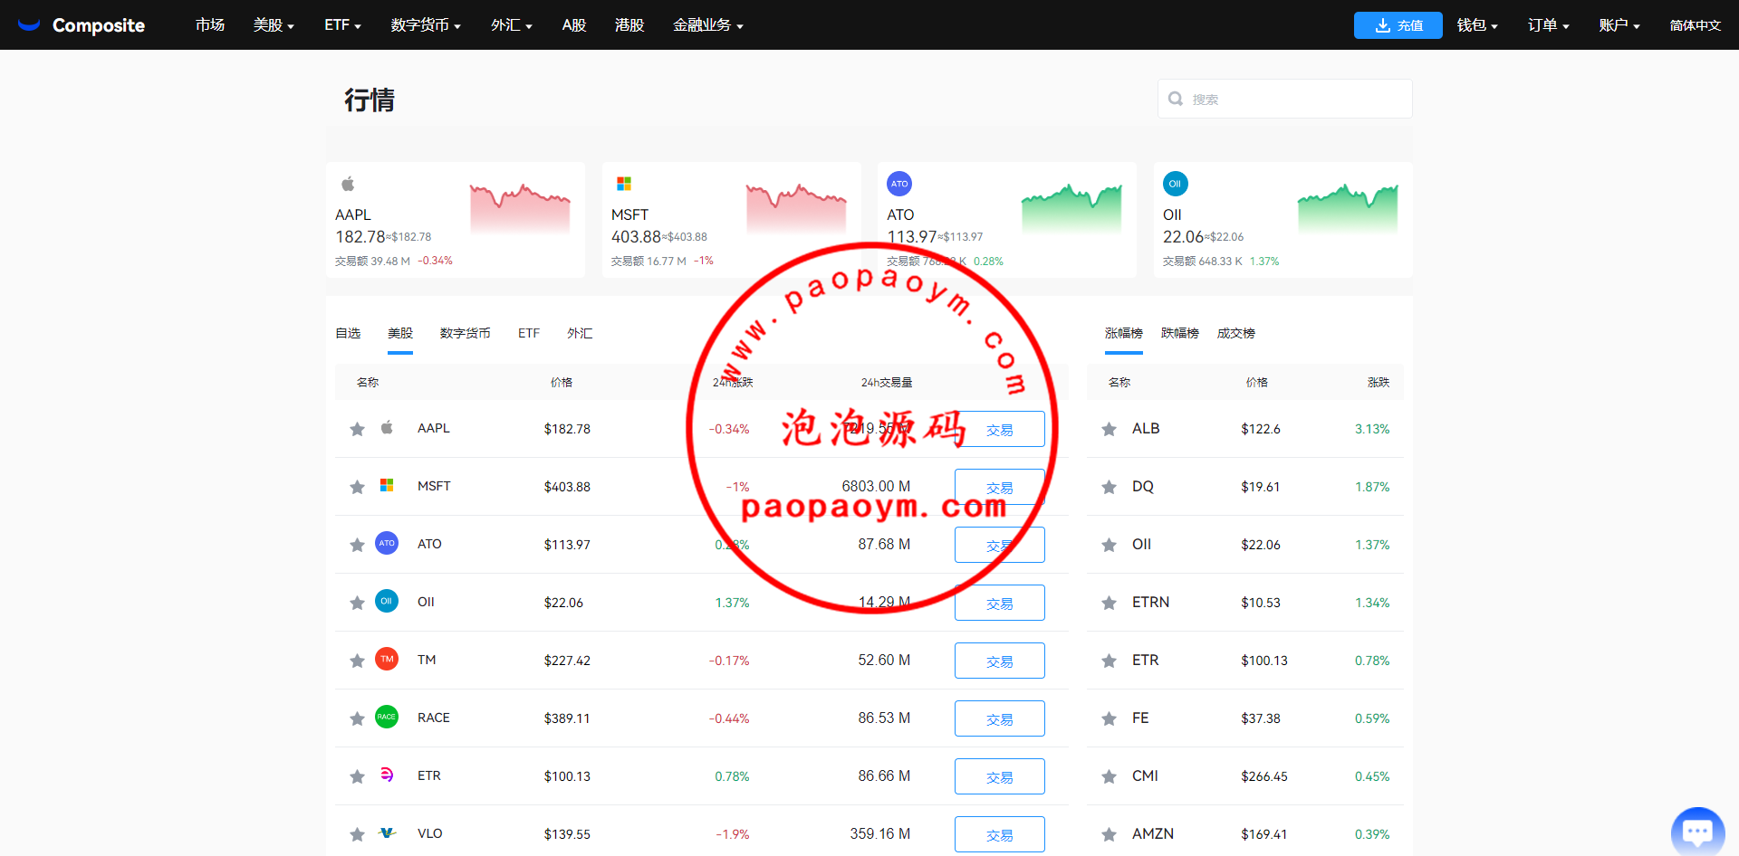The height and width of the screenshot is (856, 1739).
Task: Click the star icon beside OII in gainers list
Action: (1109, 545)
